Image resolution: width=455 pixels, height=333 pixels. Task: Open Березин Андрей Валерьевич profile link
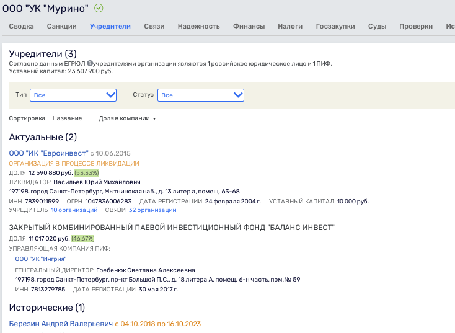coord(61,324)
